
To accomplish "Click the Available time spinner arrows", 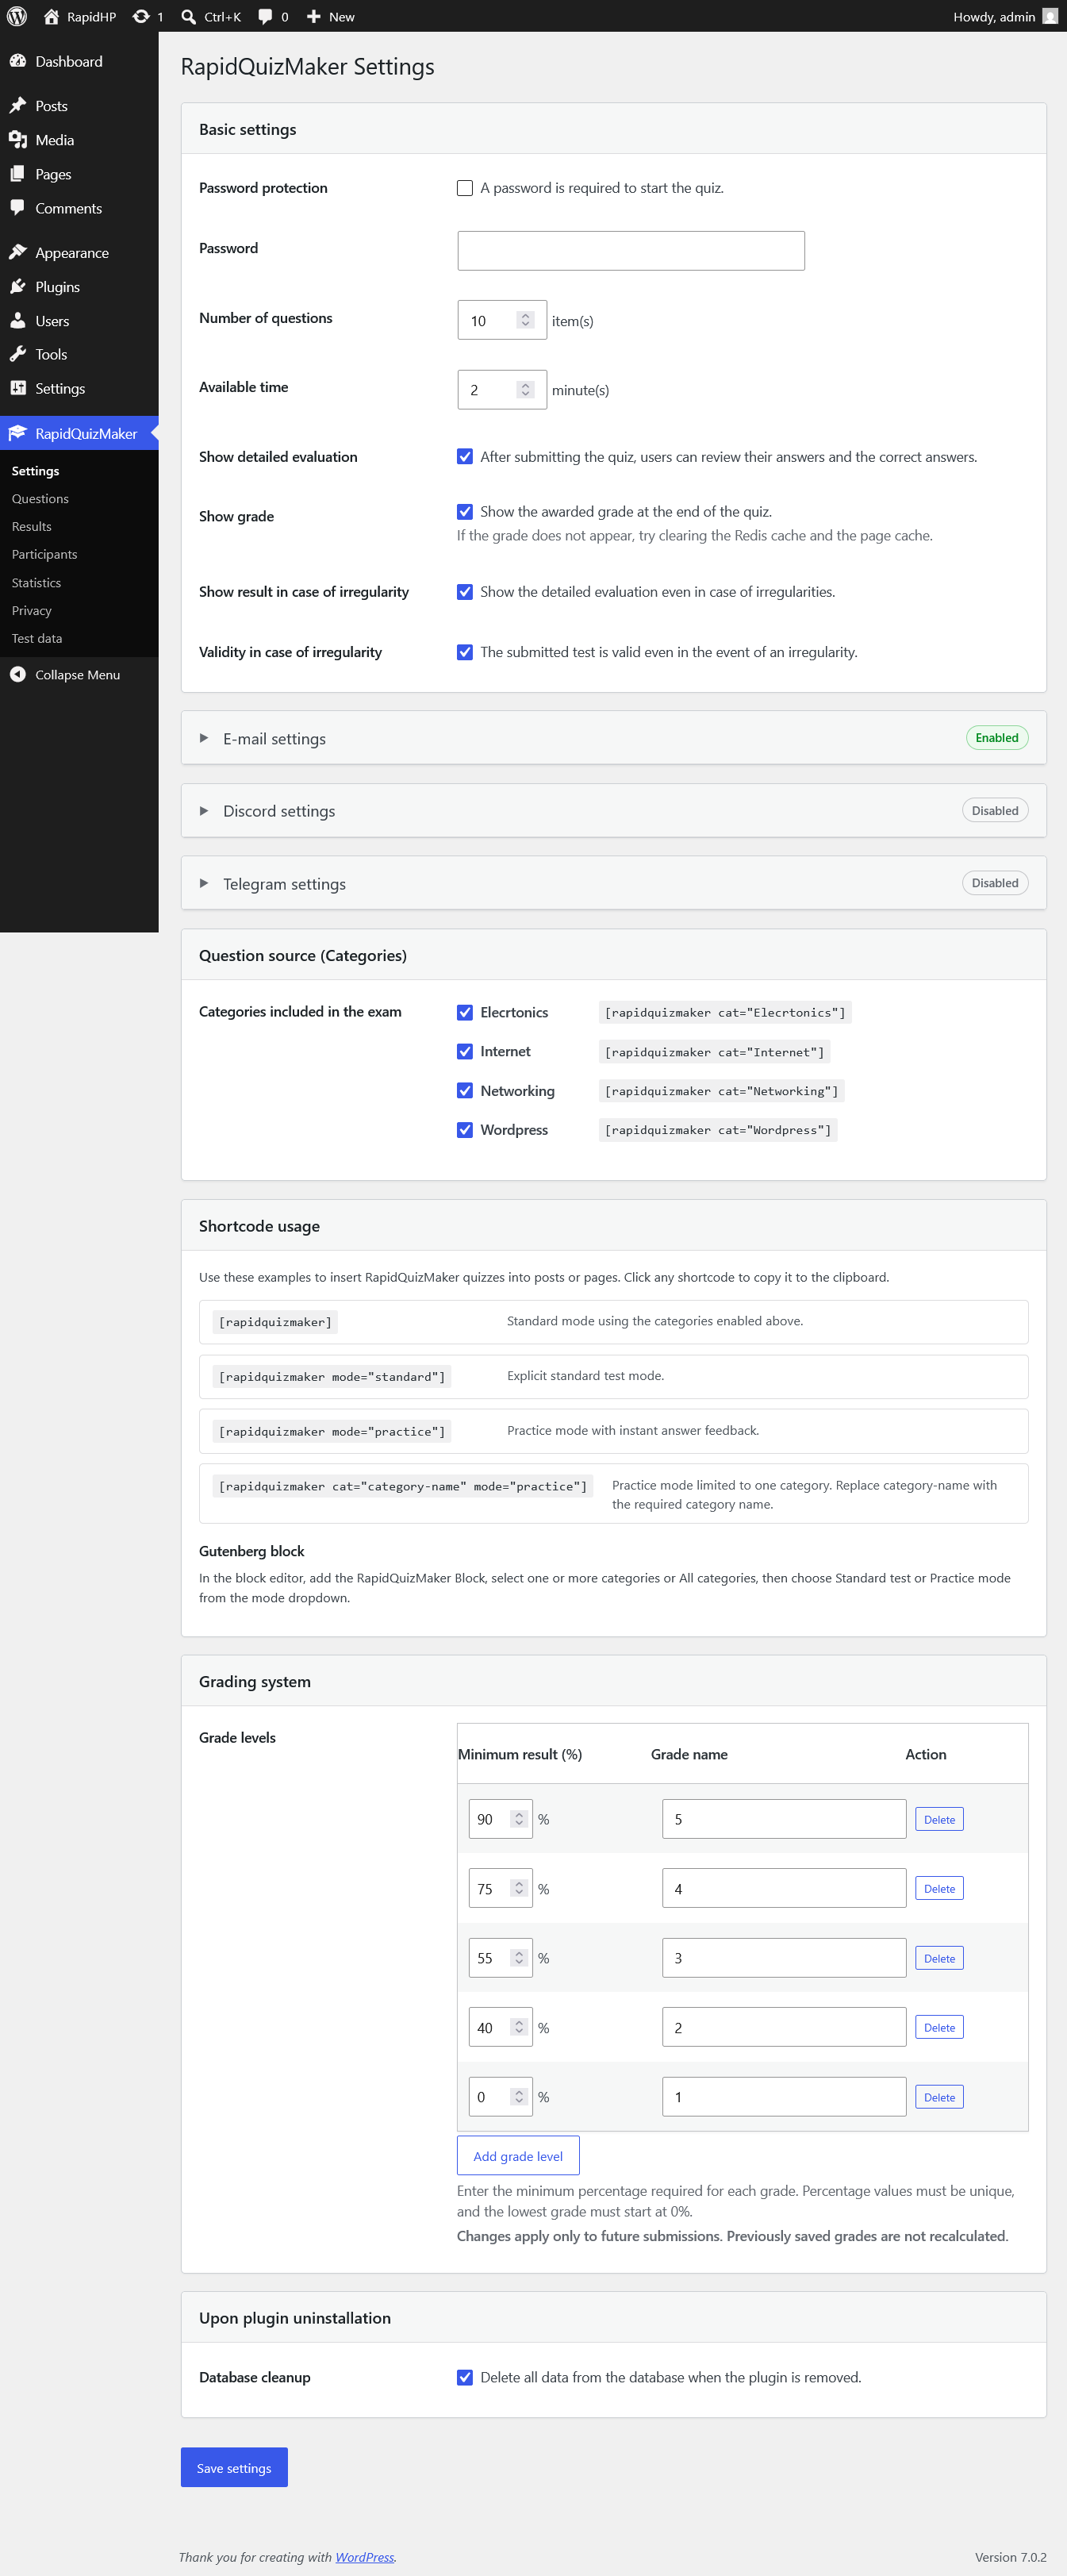I will (x=525, y=389).
